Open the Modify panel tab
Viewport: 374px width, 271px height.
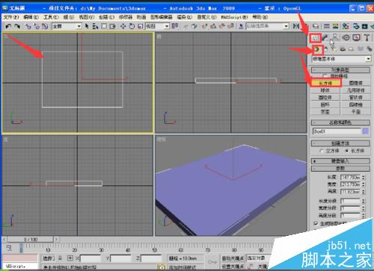pyautogui.click(x=325, y=37)
